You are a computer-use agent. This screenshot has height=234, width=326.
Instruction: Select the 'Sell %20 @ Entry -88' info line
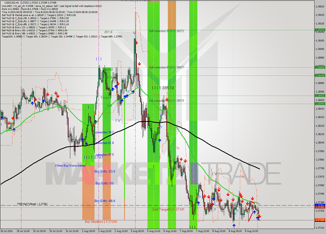point(34,33)
